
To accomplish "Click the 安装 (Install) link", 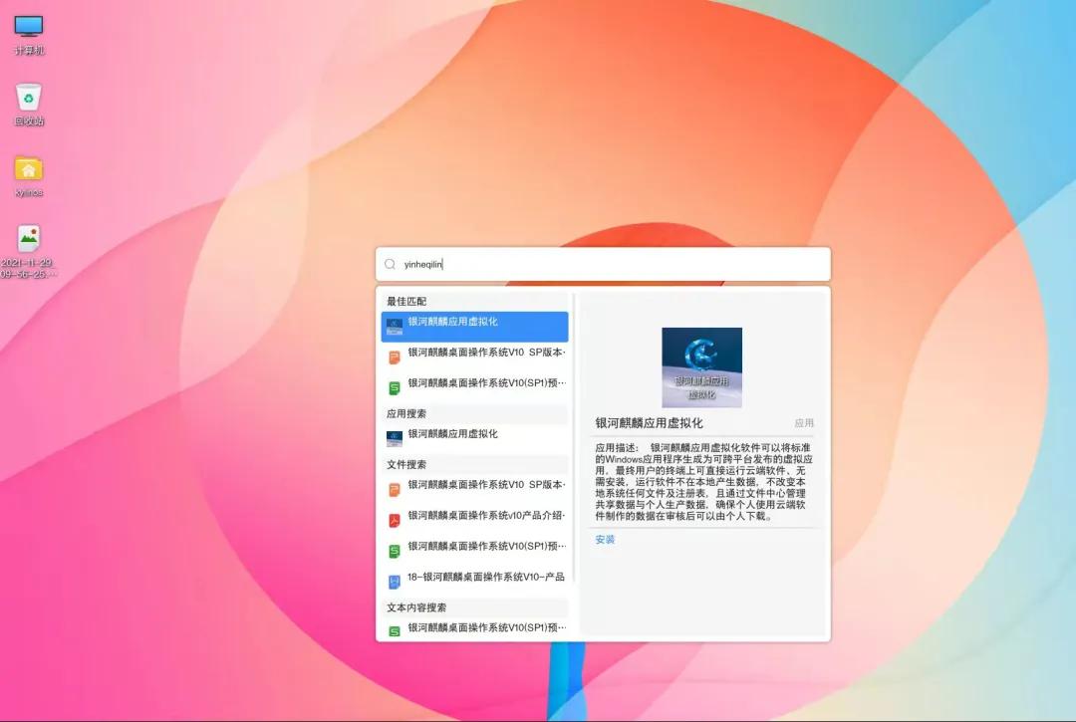I will click(605, 539).
